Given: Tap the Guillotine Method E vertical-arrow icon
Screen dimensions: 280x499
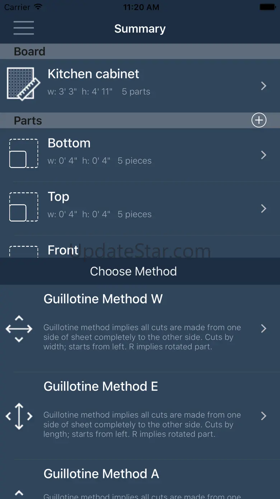Looking at the screenshot, I should click(x=19, y=416).
